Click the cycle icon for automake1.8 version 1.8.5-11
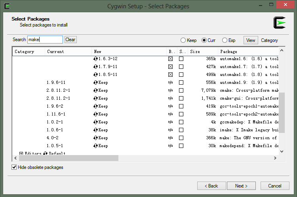The height and width of the screenshot is (197, 297). pos(95,74)
